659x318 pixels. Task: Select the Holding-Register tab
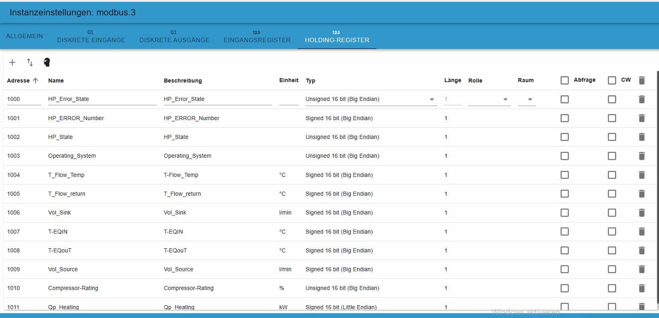point(337,36)
